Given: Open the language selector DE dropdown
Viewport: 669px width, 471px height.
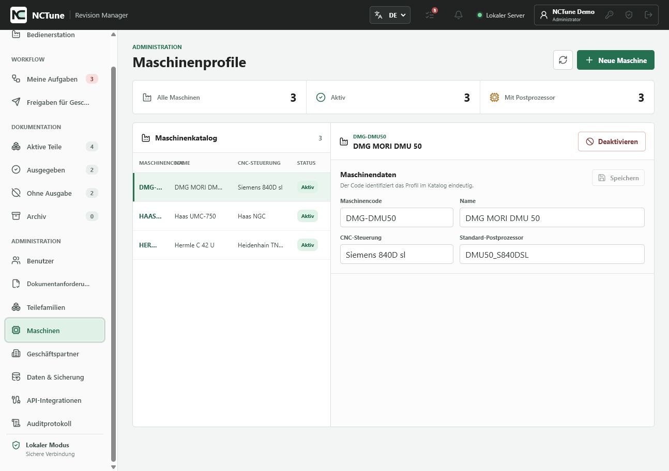Looking at the screenshot, I should pos(390,15).
